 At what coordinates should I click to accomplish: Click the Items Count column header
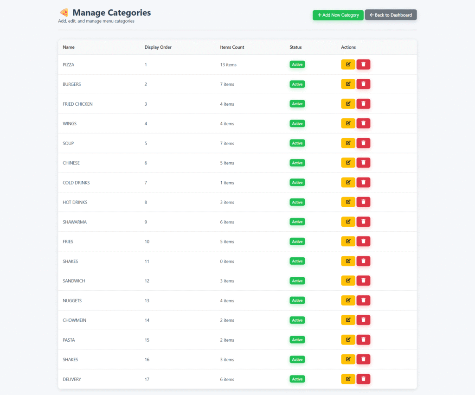(232, 47)
